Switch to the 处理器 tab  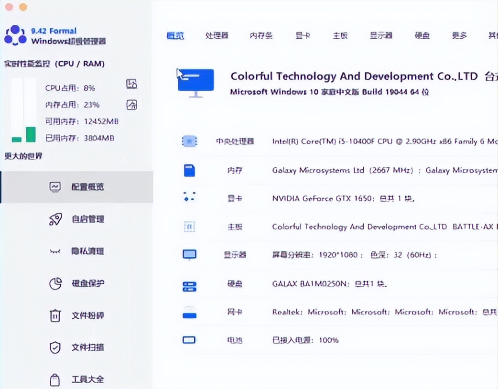(217, 35)
